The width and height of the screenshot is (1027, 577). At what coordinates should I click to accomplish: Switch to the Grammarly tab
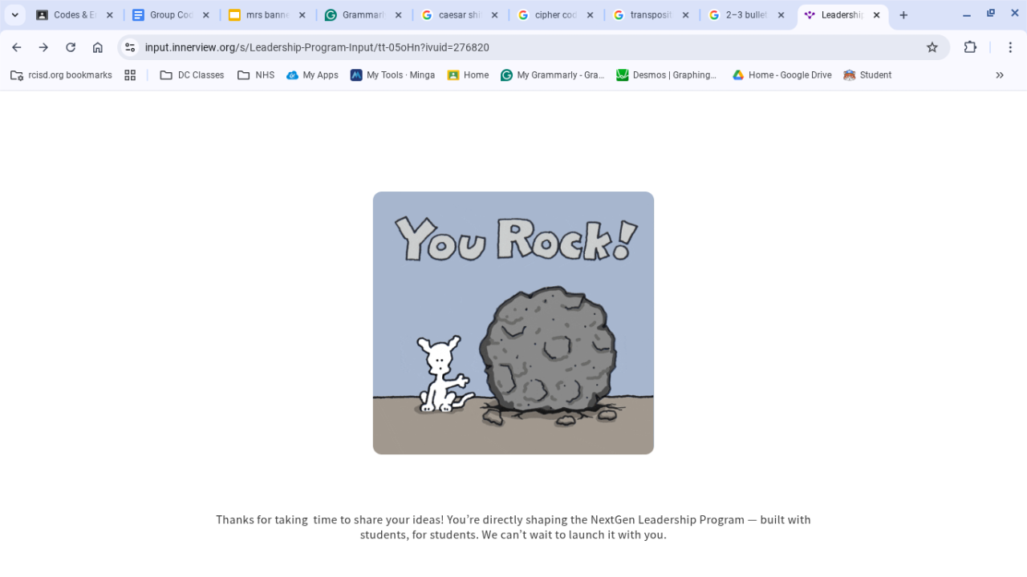coord(363,15)
